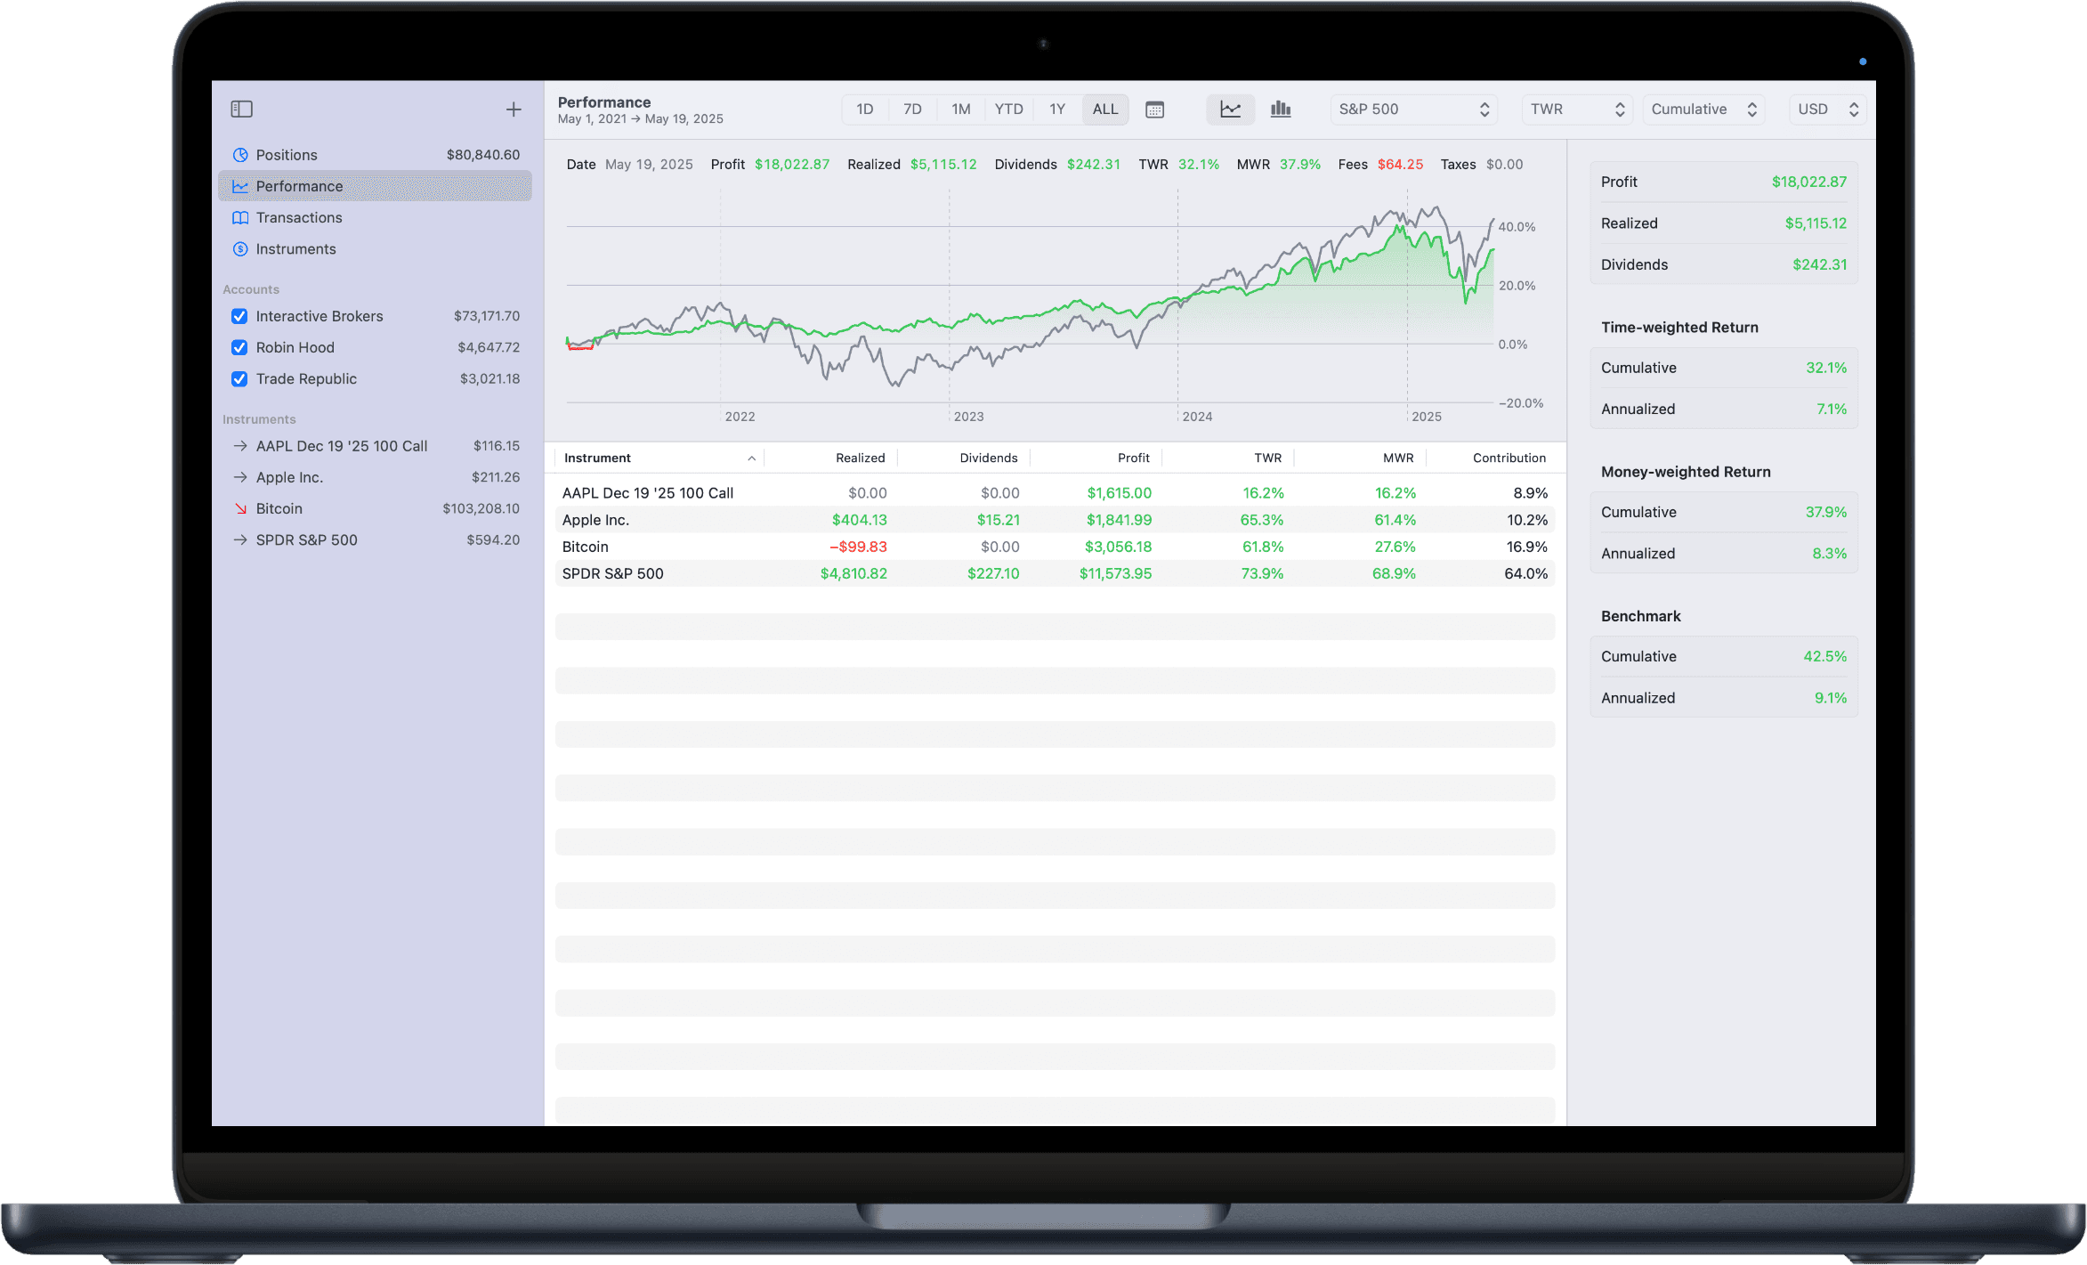This screenshot has height=1265, width=2087.
Task: Open the Bitcoin instrument from sidebar
Action: pyautogui.click(x=279, y=508)
